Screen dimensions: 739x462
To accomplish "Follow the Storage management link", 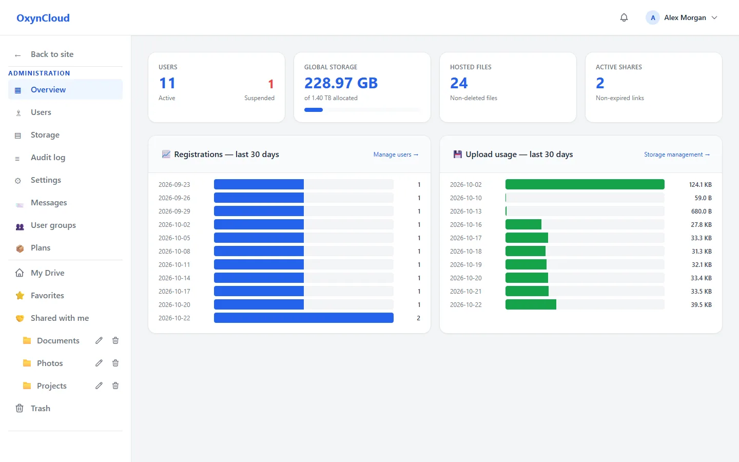I will pos(677,155).
